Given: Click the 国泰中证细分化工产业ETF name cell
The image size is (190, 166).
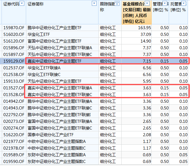Looking at the screenshot, I should point(50,135).
